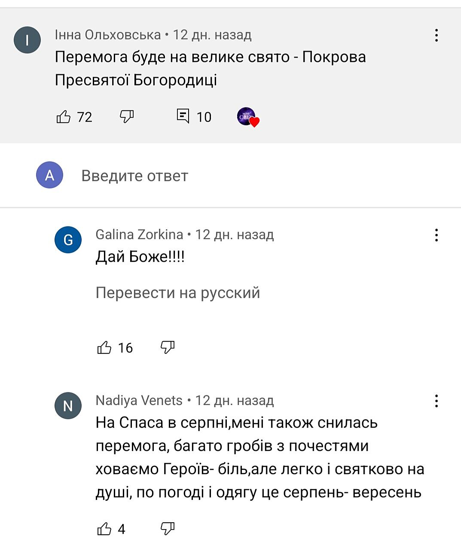Open options menu for Інна Ольховська's comment

[x=436, y=35]
